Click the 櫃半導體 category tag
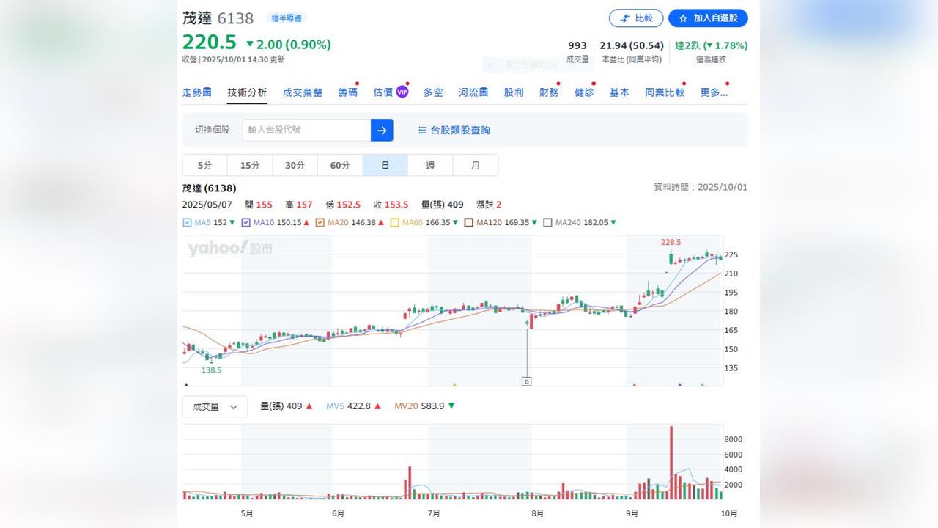Image resolution: width=938 pixels, height=528 pixels. pyautogui.click(x=286, y=18)
